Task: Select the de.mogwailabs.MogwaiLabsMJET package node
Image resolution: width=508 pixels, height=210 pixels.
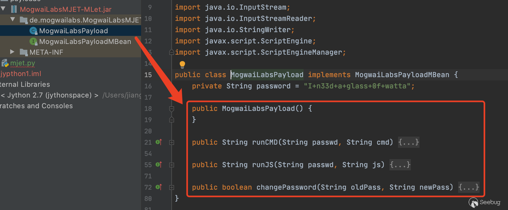Action: click(x=85, y=20)
